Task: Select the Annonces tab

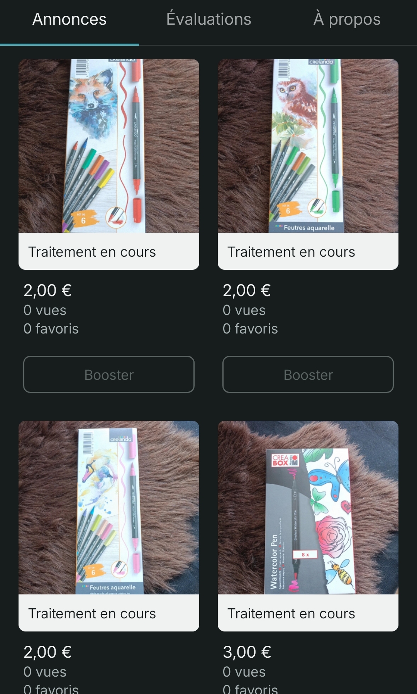Action: [69, 19]
